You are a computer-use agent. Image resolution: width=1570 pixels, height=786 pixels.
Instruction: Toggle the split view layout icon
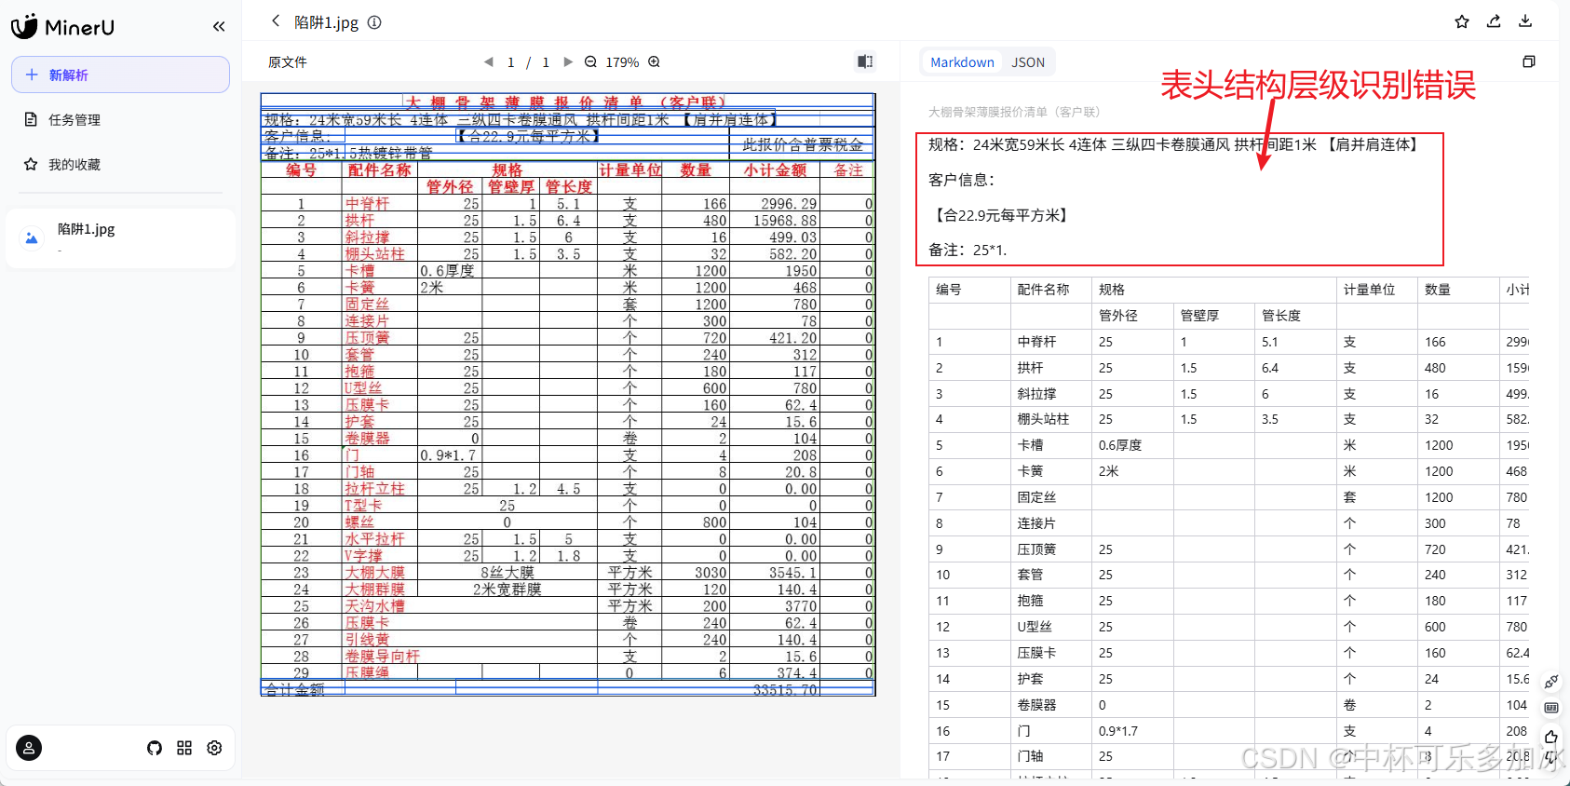[865, 61]
